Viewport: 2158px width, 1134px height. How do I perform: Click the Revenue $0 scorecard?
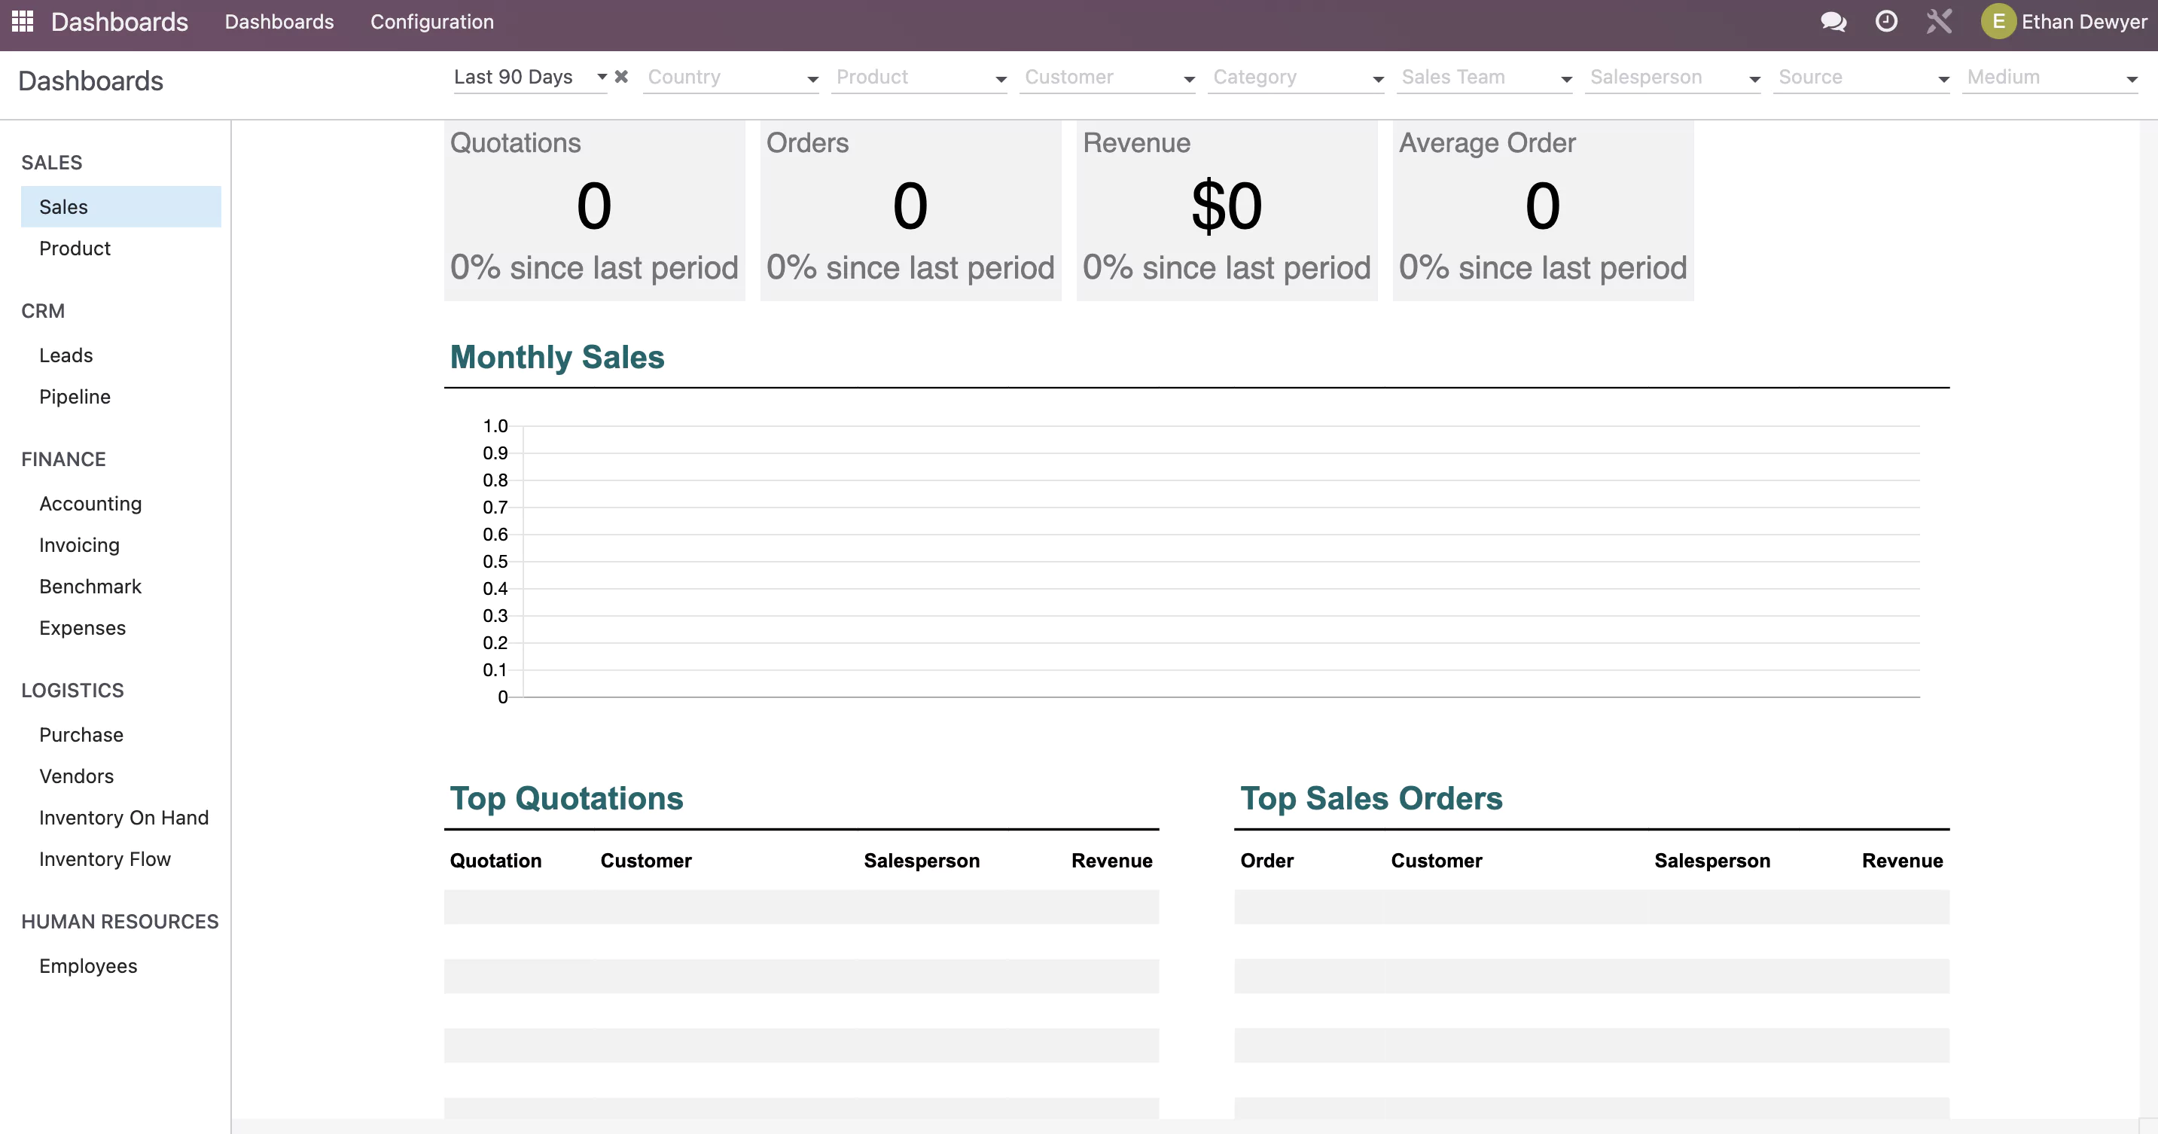point(1227,210)
